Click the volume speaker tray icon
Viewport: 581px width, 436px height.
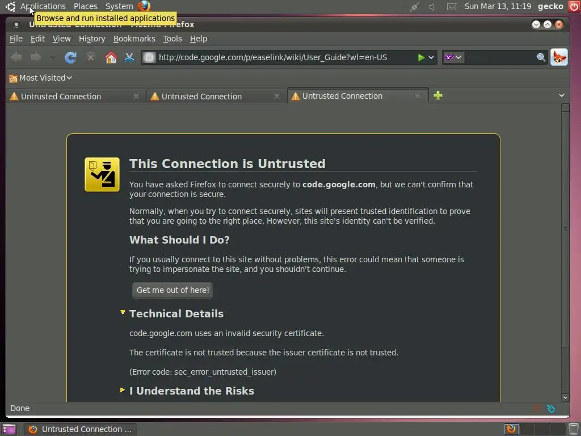tap(431, 7)
